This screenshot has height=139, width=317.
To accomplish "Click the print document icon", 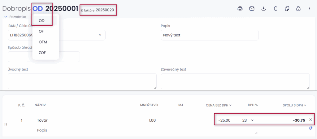I will (x=240, y=9).
